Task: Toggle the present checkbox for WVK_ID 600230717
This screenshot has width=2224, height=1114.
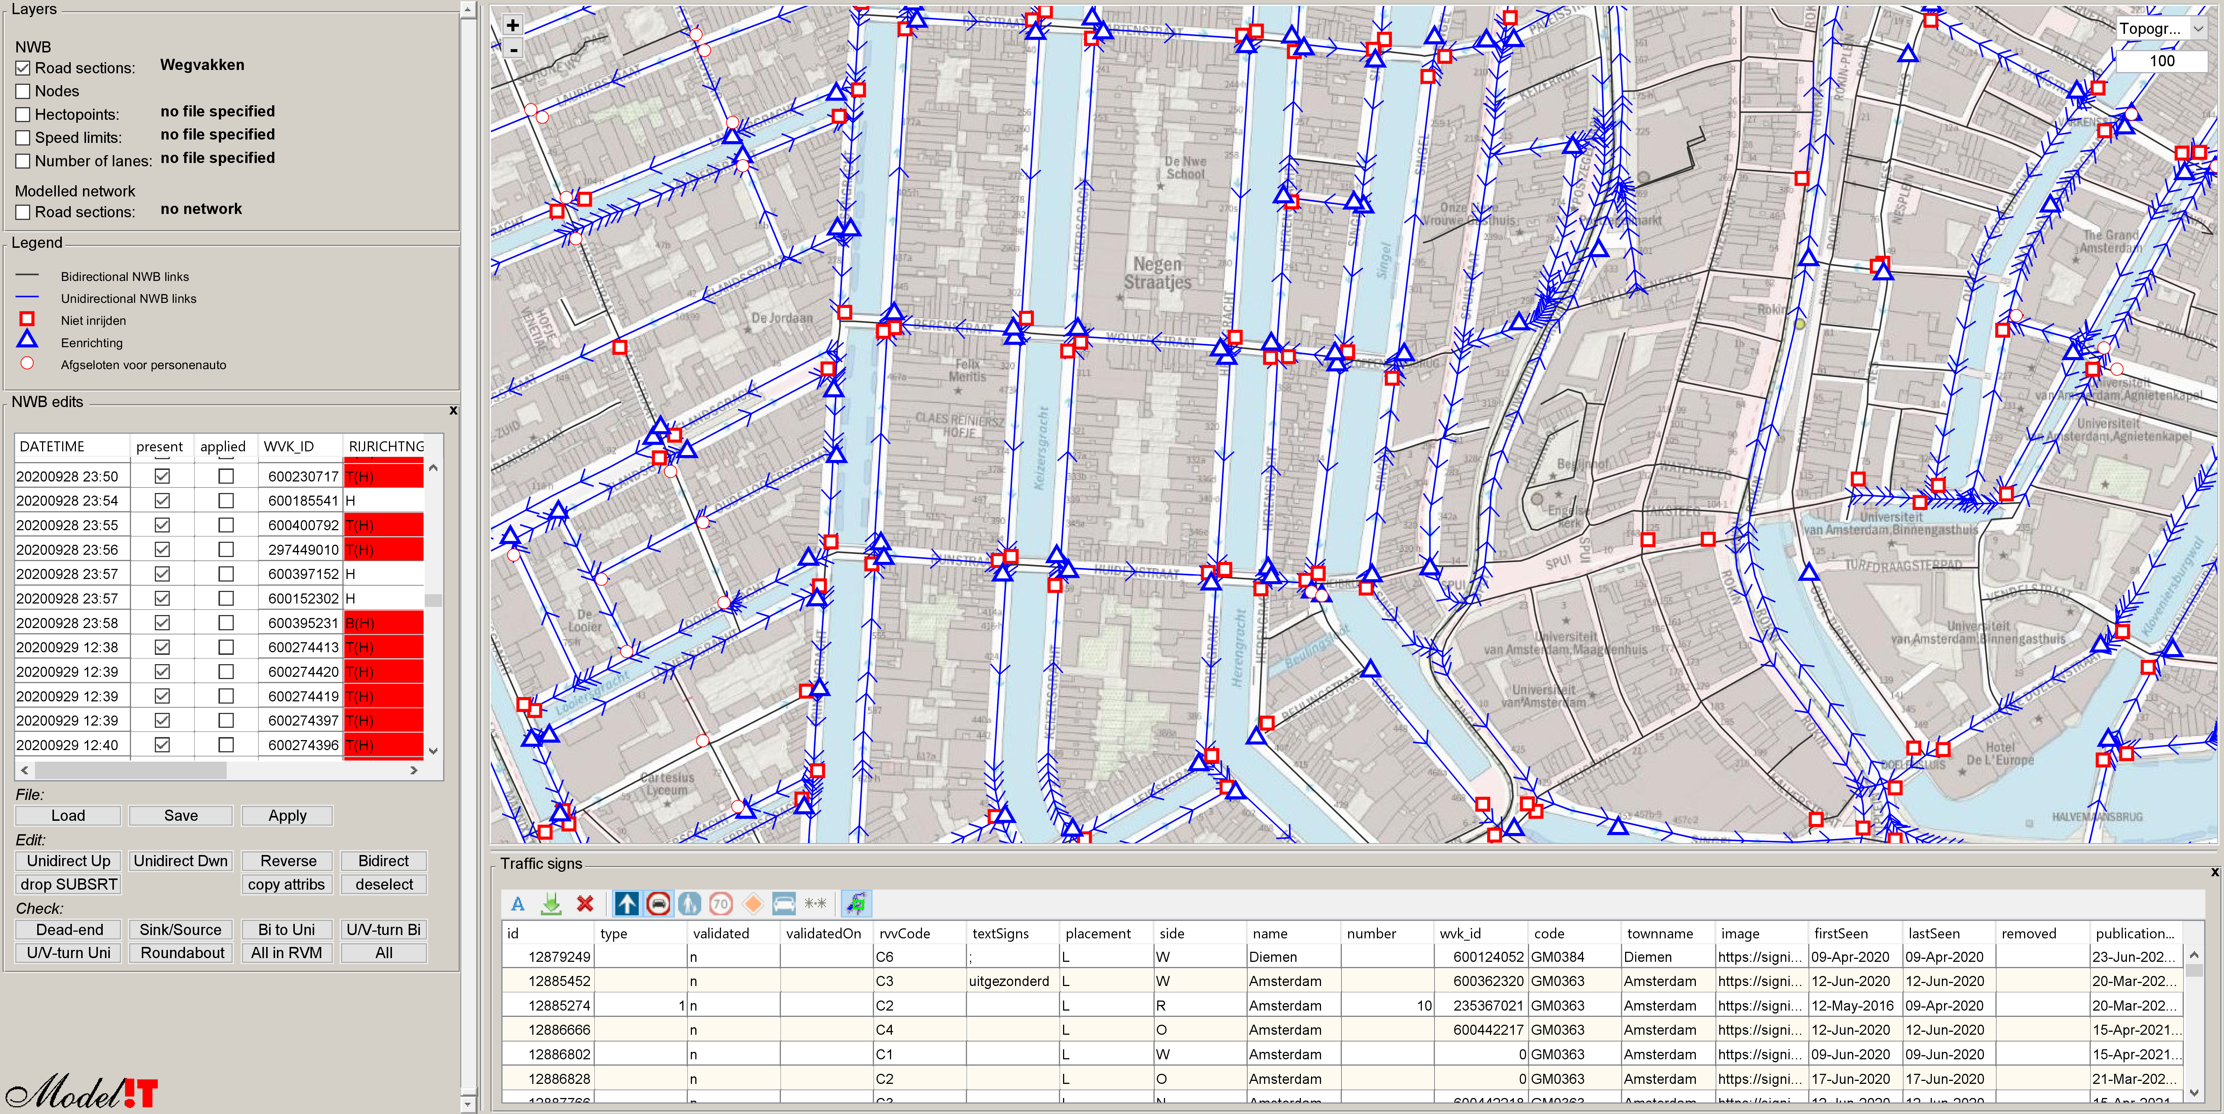Action: point(162,476)
